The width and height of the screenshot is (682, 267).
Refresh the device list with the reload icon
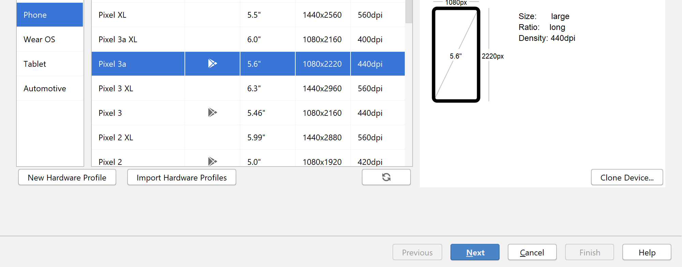coord(386,177)
